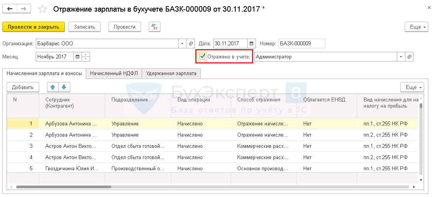Click the Добавить button
This screenshot has width=433, height=197.
tap(23, 87)
